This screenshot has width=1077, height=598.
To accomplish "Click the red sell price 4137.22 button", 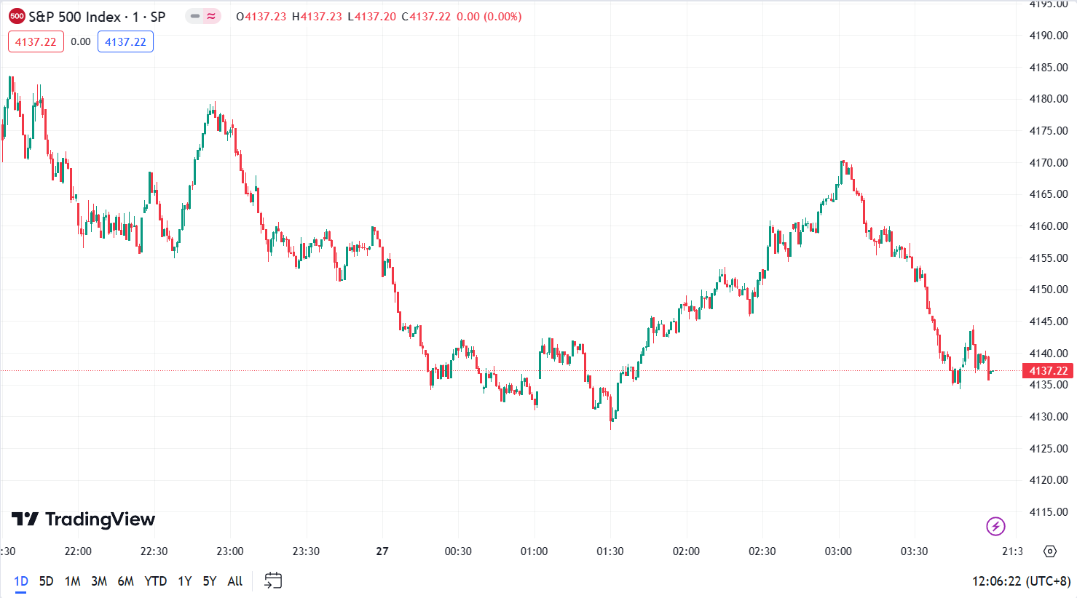I will (36, 41).
